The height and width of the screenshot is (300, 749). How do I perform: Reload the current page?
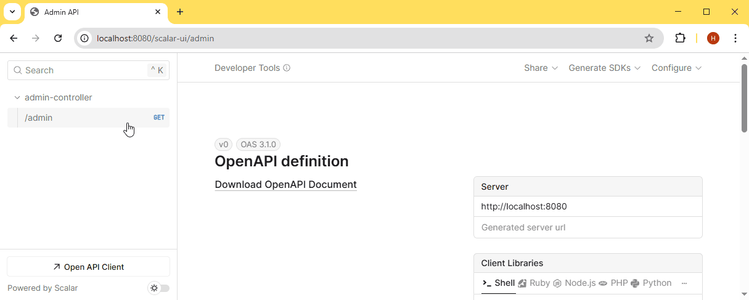tap(58, 38)
